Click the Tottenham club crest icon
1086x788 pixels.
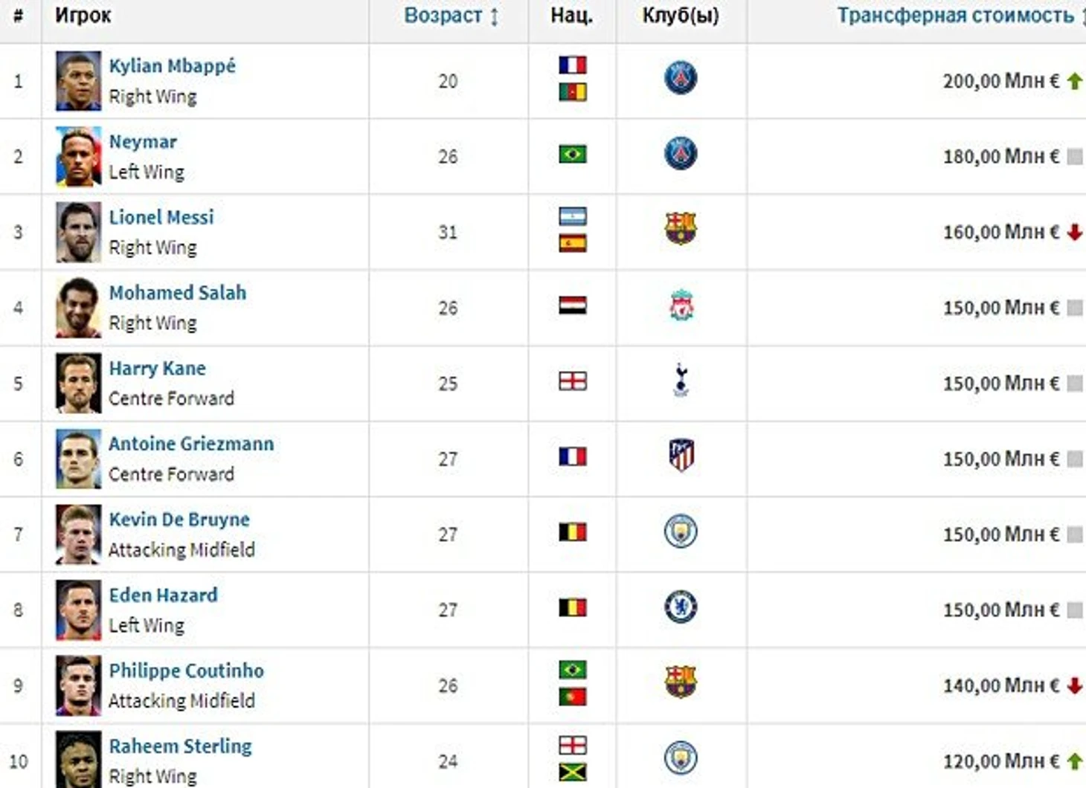point(681,381)
